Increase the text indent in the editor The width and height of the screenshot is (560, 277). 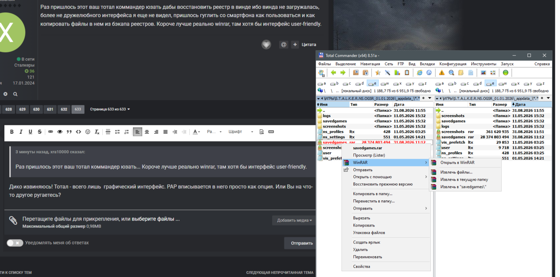175,132
